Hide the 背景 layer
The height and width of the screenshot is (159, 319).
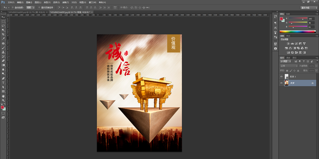pos(281,83)
